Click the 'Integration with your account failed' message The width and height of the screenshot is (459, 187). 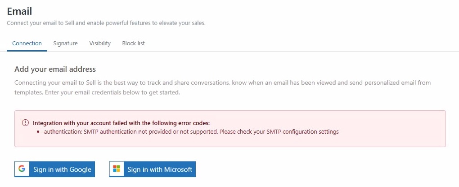[121, 123]
